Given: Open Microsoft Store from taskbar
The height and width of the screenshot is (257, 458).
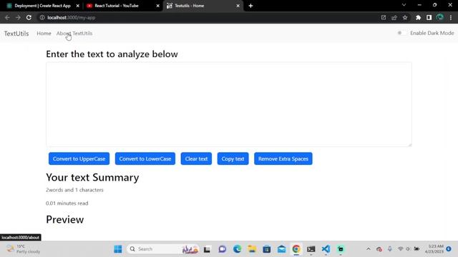Looking at the screenshot, I should [x=267, y=249].
